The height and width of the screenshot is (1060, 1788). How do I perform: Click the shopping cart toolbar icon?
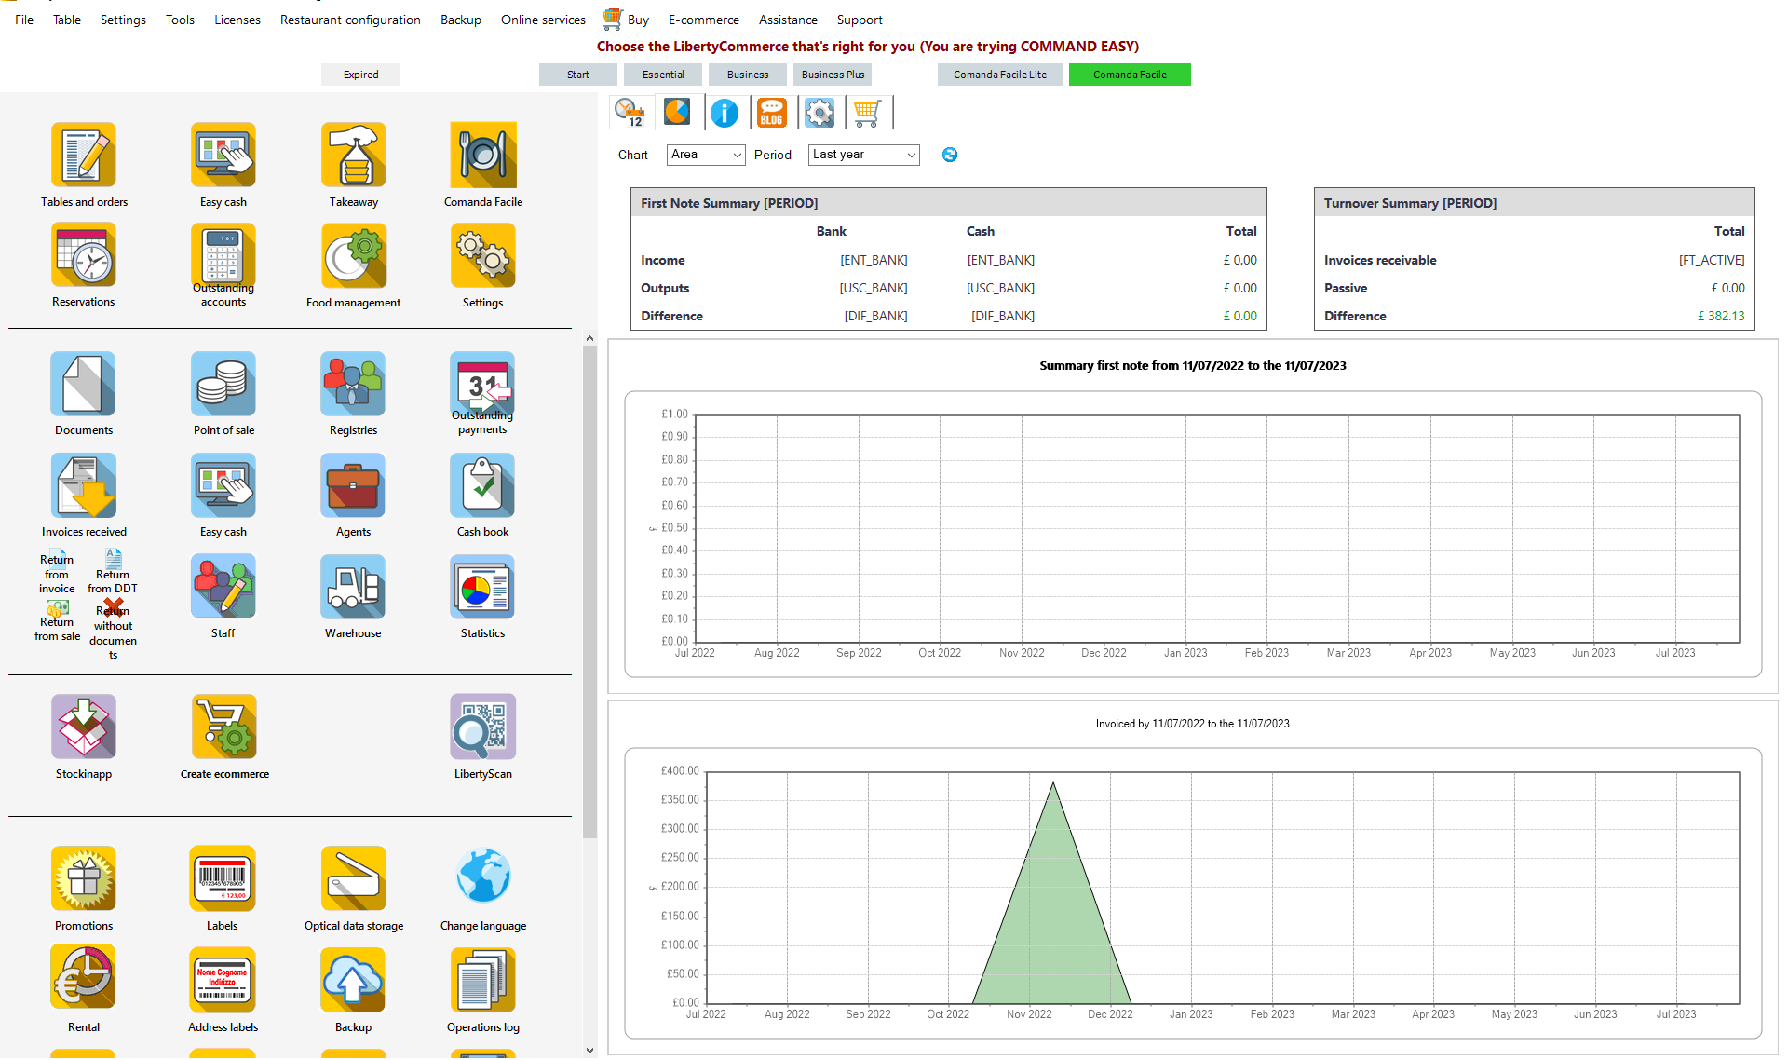tap(867, 113)
